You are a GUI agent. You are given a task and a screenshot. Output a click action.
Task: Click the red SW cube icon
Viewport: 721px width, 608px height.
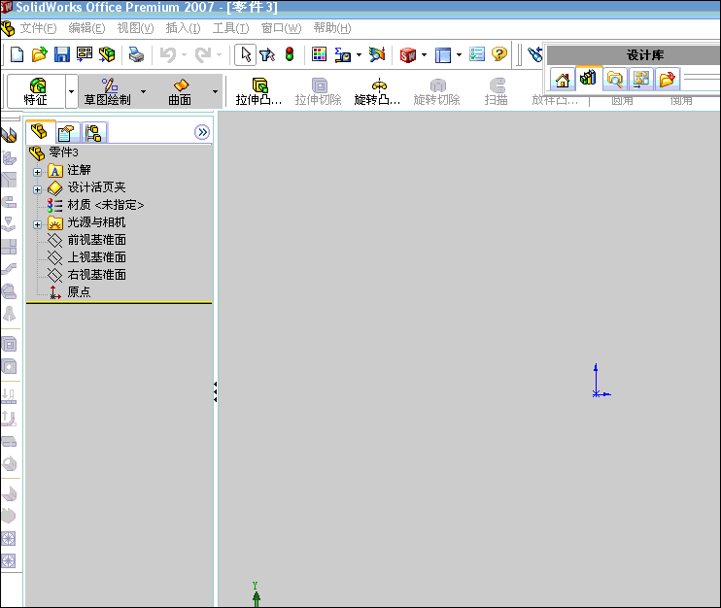tap(407, 54)
